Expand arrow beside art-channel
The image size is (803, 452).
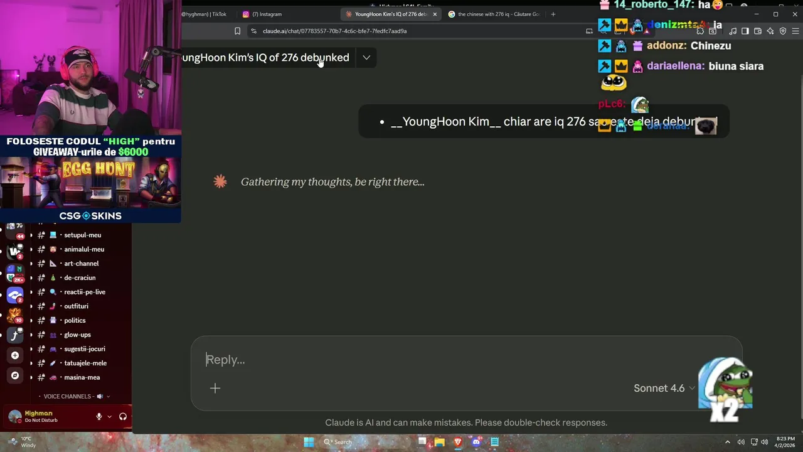click(31, 264)
